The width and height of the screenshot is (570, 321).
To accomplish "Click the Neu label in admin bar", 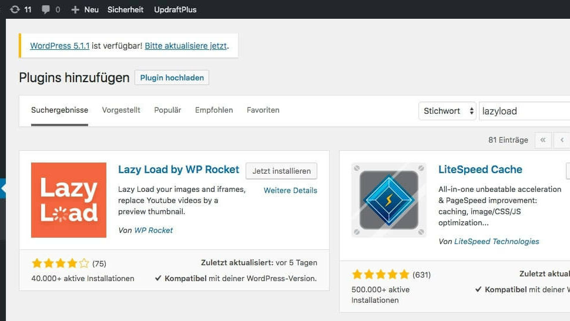I will [x=91, y=10].
